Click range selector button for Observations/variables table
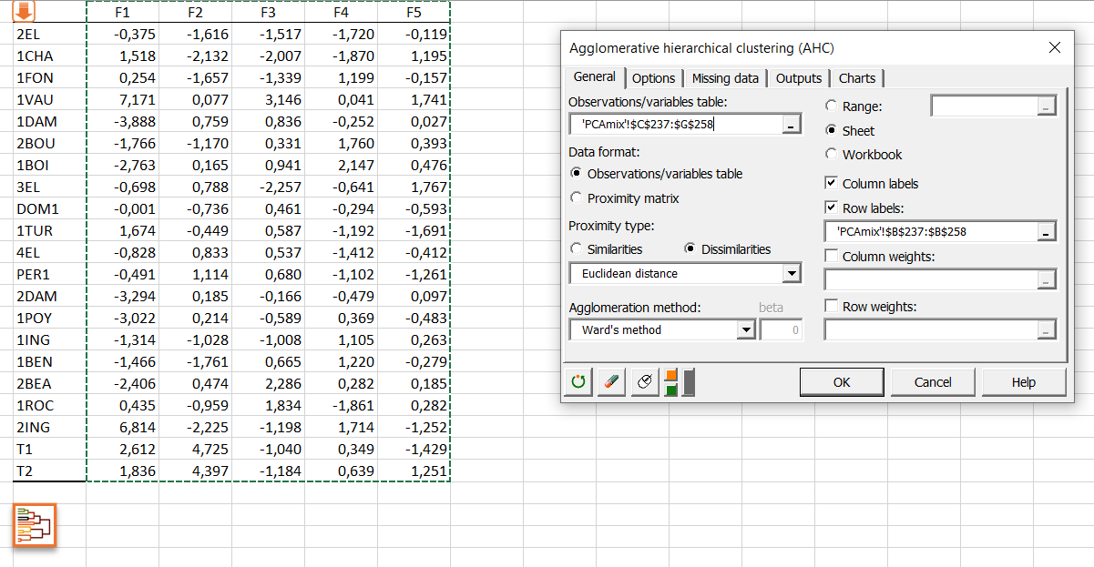 point(792,126)
